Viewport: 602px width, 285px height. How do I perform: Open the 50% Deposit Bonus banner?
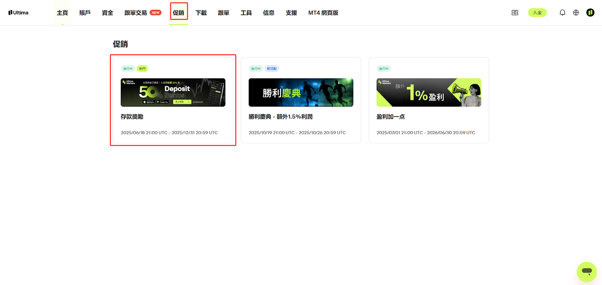173,92
